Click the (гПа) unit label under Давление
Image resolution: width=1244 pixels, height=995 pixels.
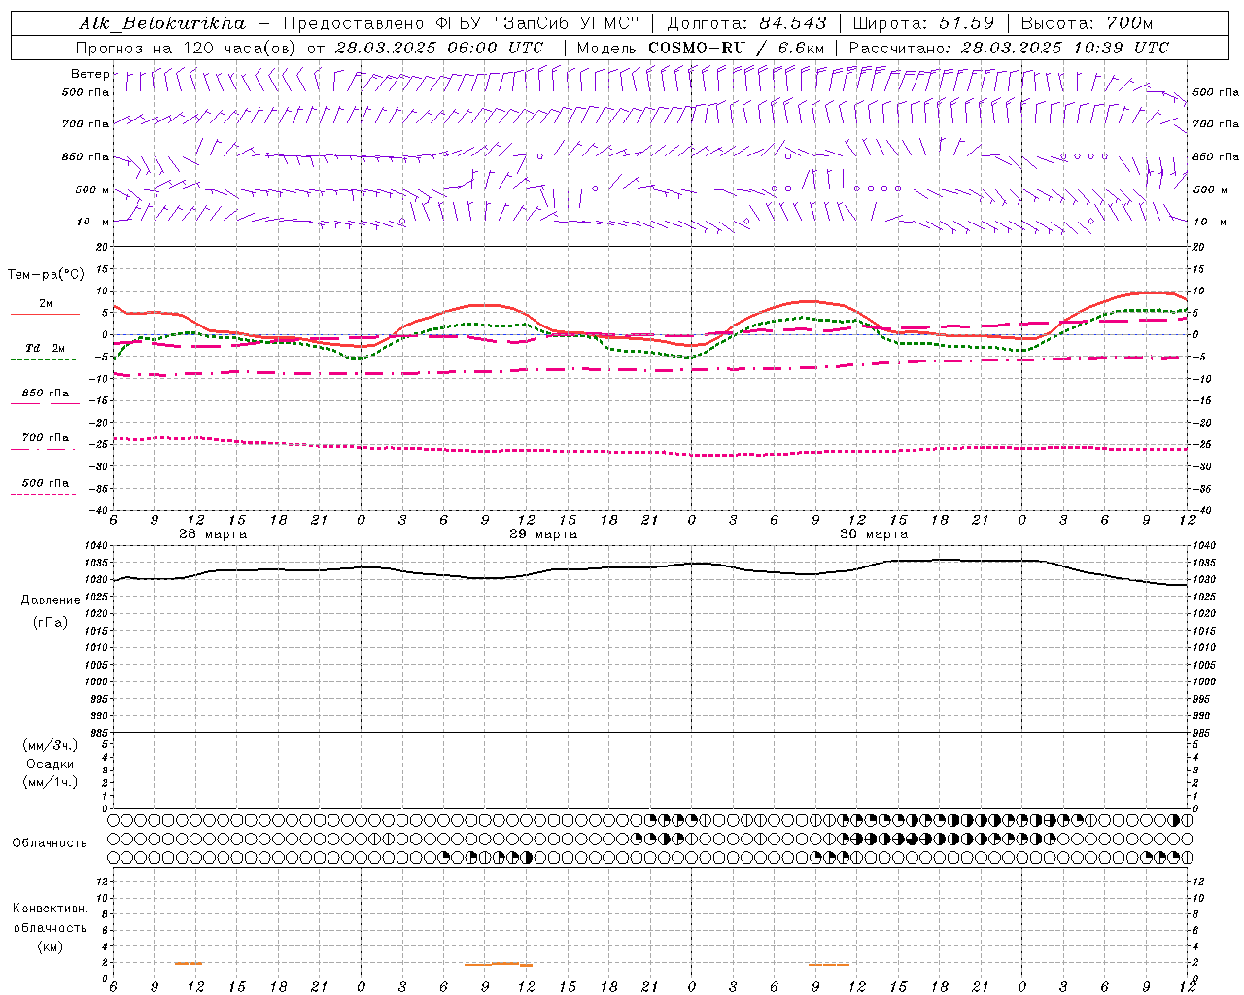click(51, 622)
